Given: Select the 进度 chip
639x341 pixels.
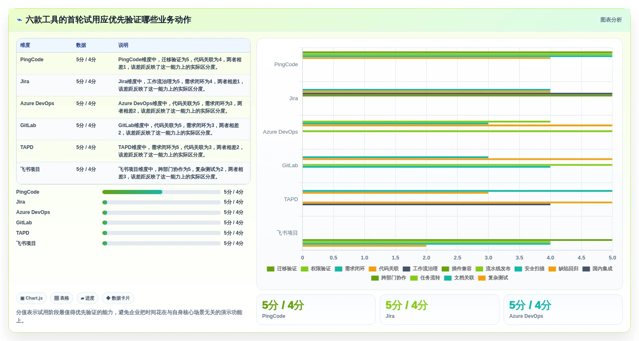Looking at the screenshot, I should tap(87, 298).
